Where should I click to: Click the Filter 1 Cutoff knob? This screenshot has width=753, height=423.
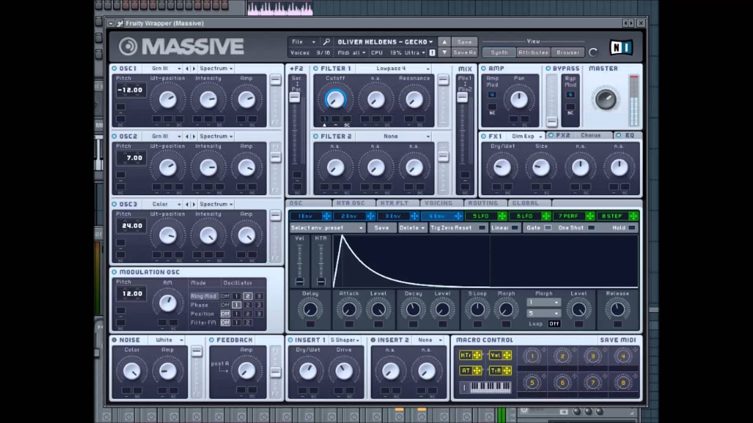point(335,99)
